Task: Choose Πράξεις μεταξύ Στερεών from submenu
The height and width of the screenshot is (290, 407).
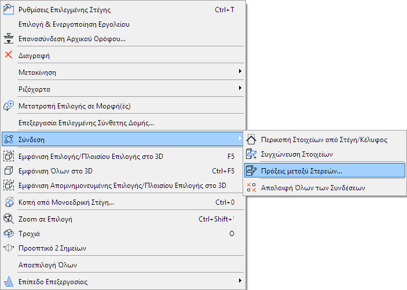Action: [301, 171]
